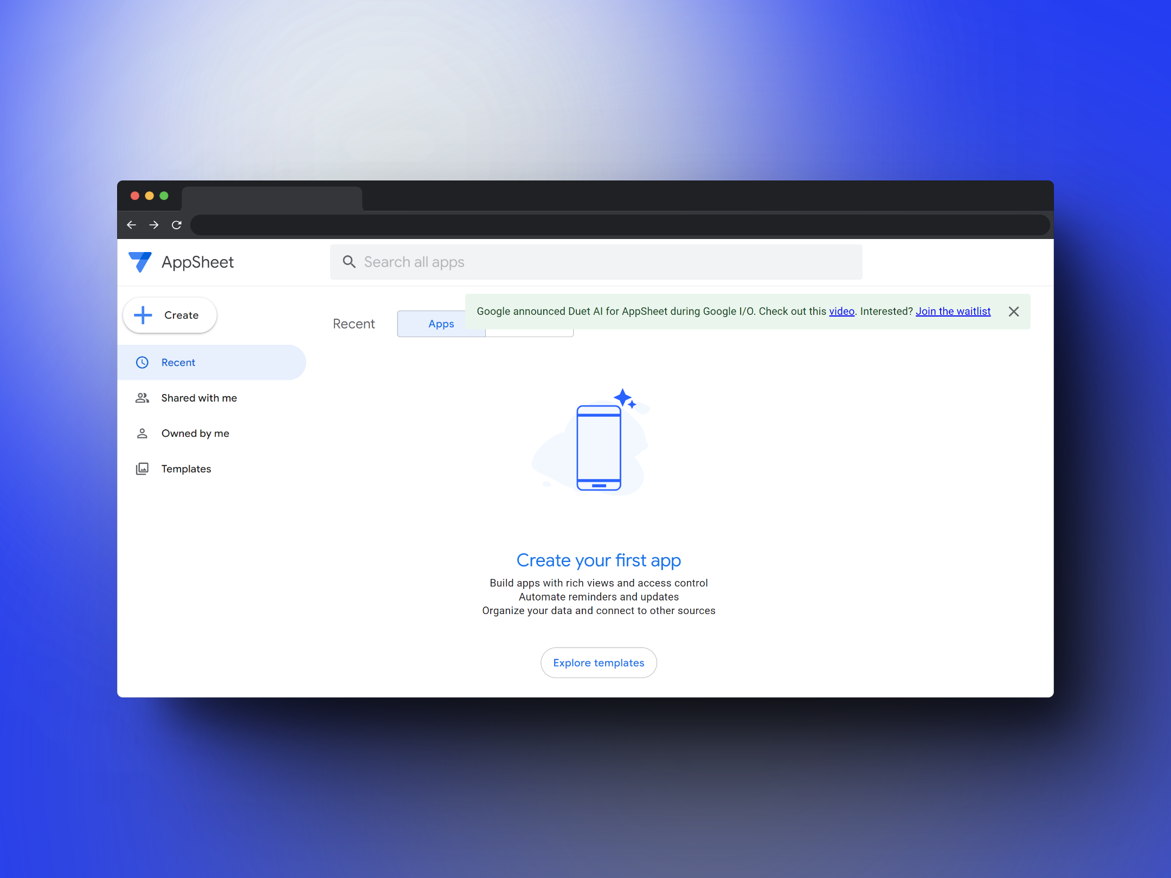Image resolution: width=1171 pixels, height=878 pixels.
Task: Click the blue plus Create icon
Action: (143, 315)
